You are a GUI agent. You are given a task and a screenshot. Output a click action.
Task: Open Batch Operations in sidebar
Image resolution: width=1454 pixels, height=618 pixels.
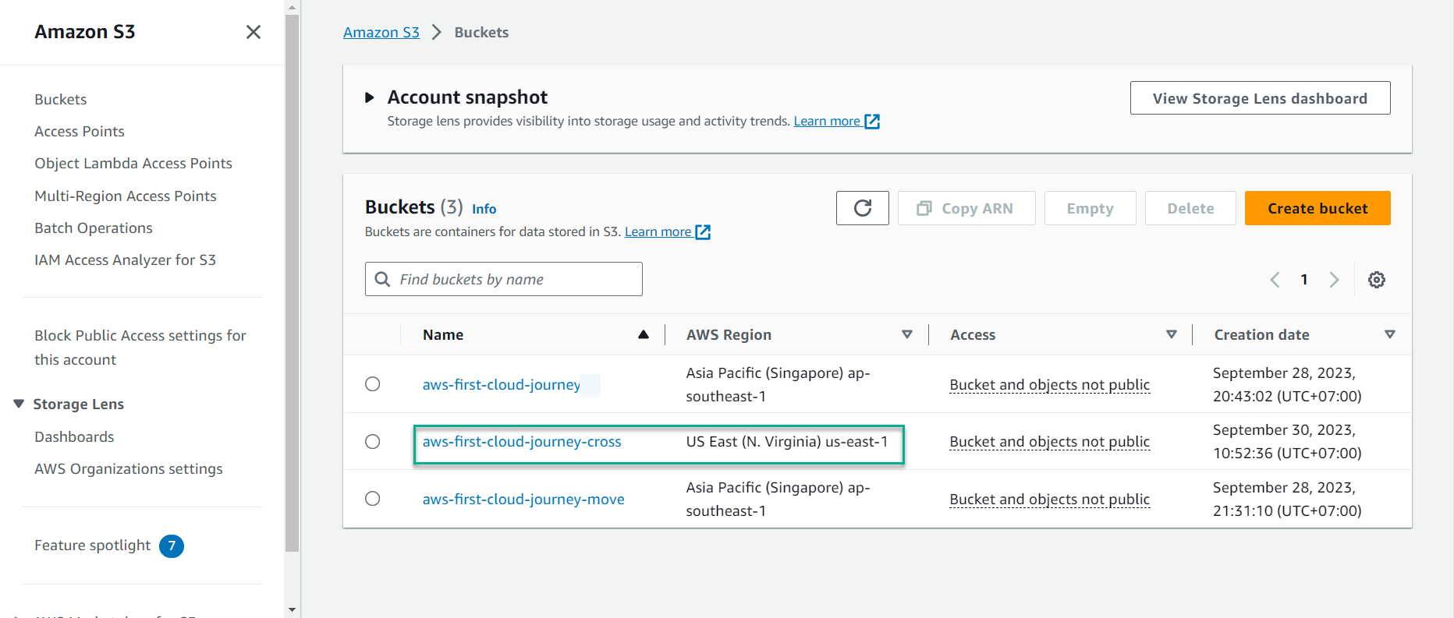coord(94,228)
